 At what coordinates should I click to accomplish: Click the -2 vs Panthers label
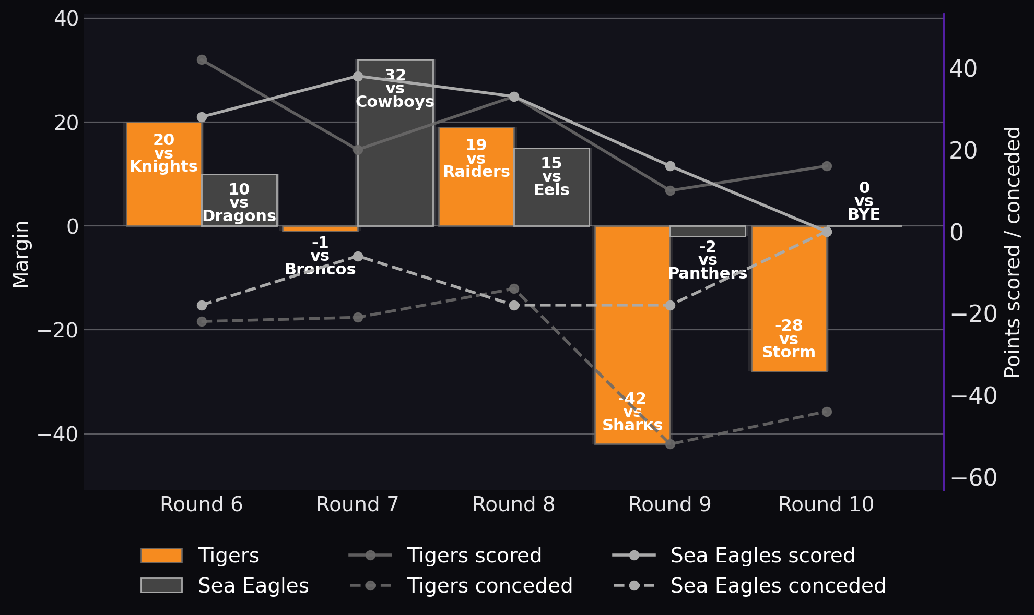click(708, 260)
